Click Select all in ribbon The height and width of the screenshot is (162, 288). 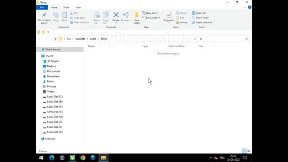[198, 13]
